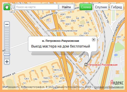Viewport: 127px width, 92px height.
Task: Click building label 36К2
Action: 73,21
